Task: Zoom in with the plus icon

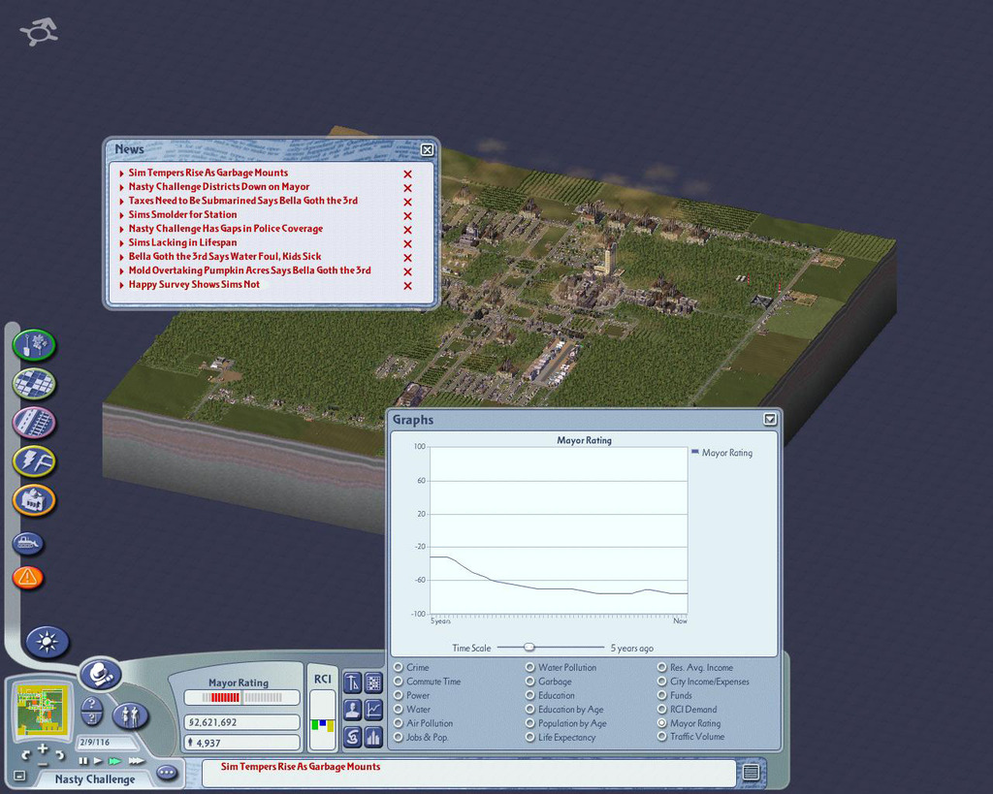Action: tap(43, 748)
